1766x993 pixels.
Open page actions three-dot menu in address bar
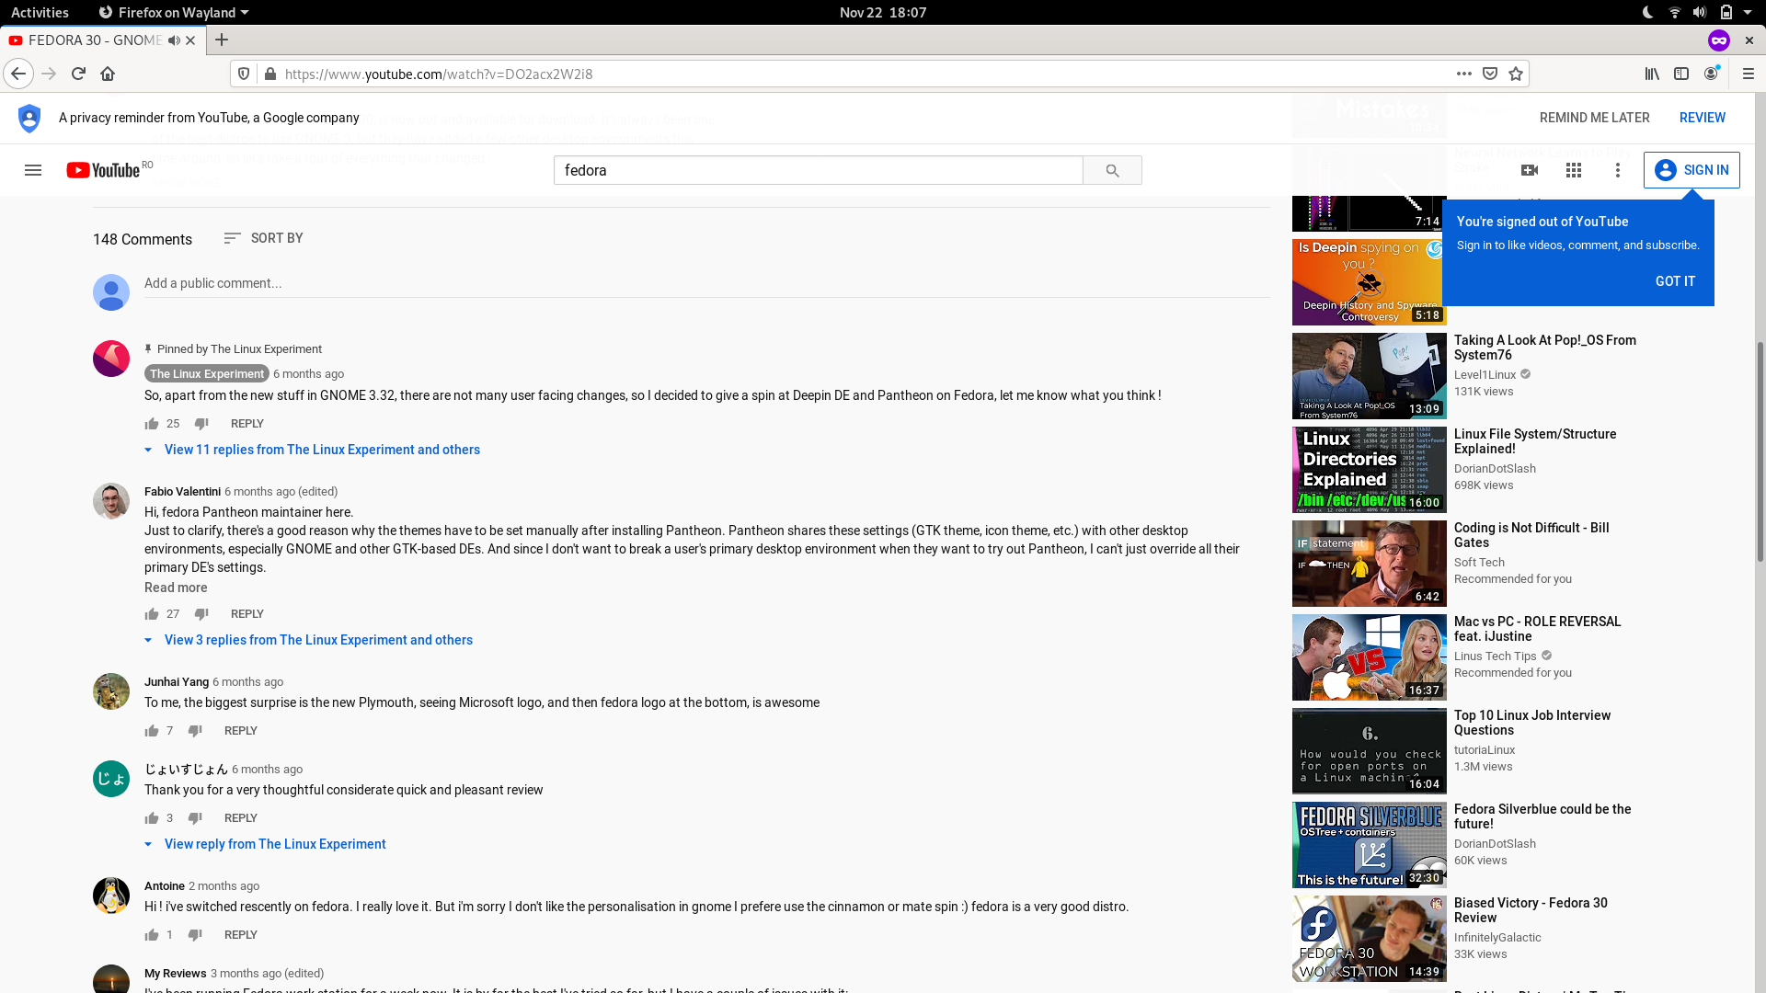click(1464, 74)
